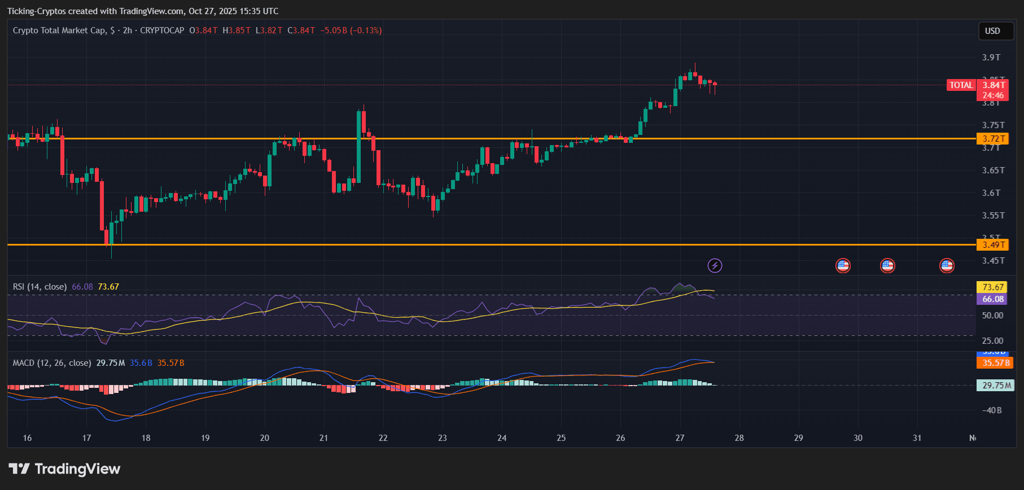Click the red 3.84T current price label
The height and width of the screenshot is (490, 1024).
click(x=994, y=85)
